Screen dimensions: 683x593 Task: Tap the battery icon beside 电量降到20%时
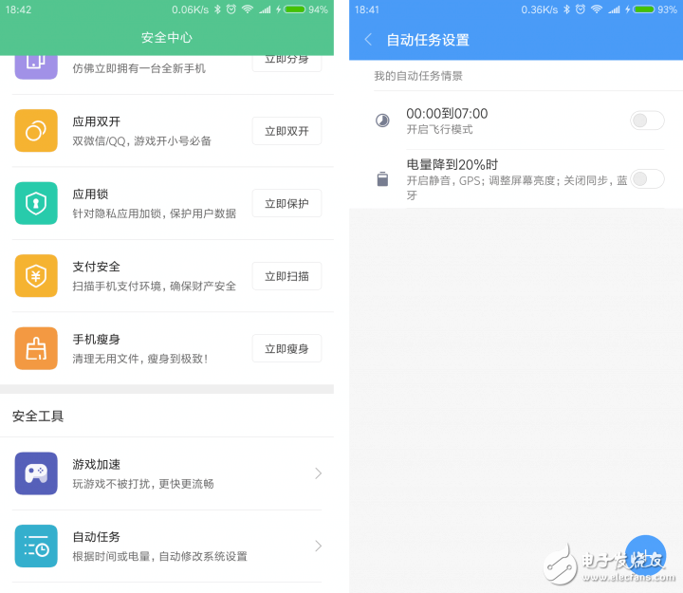[382, 178]
